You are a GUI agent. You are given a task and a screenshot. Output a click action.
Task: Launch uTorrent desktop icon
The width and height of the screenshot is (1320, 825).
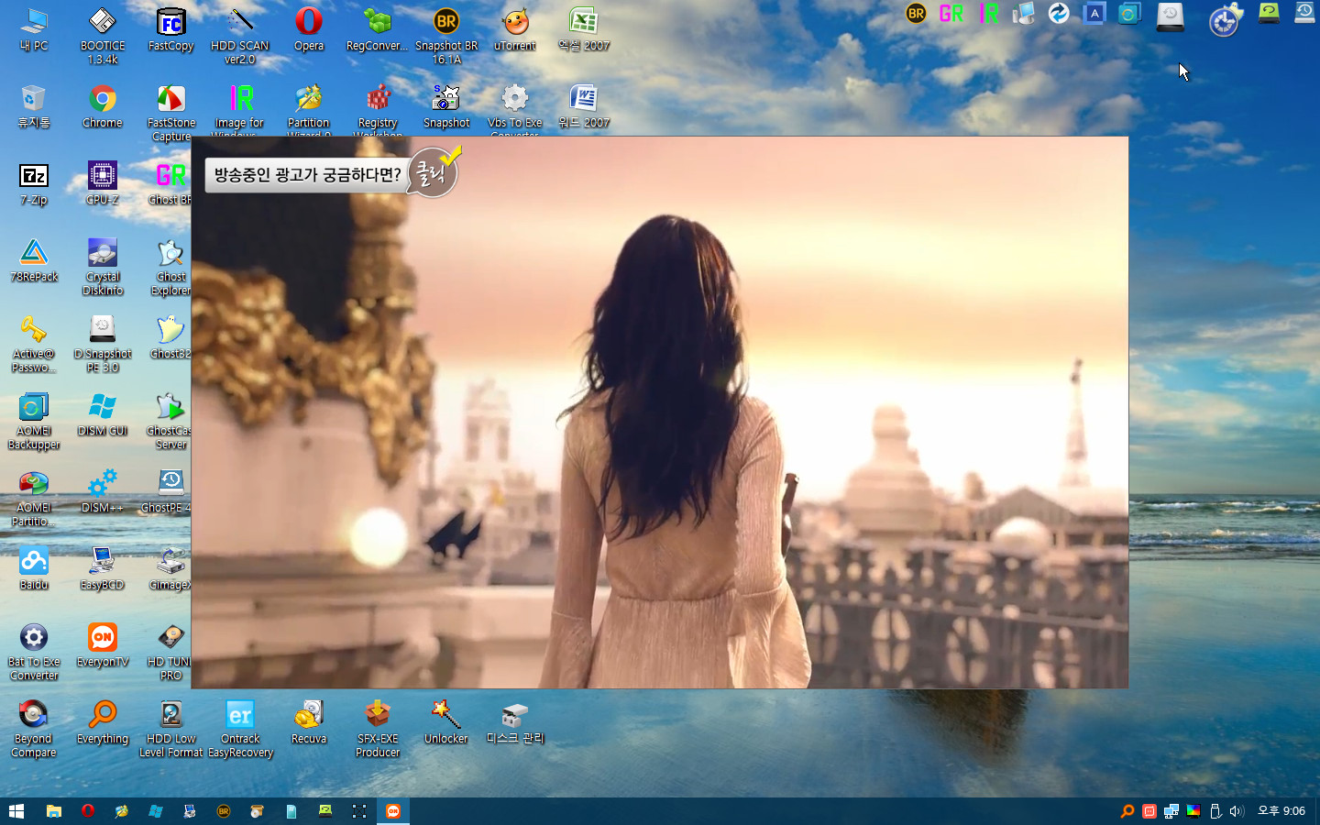(515, 29)
